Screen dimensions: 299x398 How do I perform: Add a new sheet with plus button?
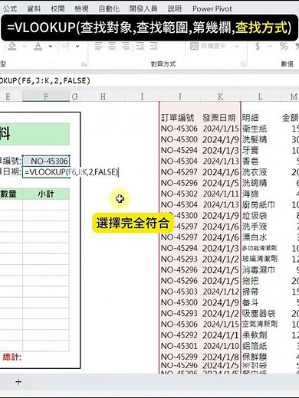18,382
